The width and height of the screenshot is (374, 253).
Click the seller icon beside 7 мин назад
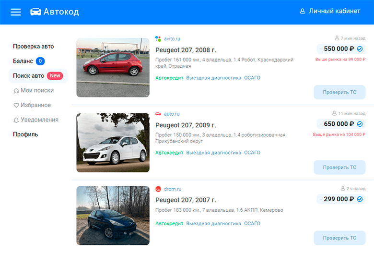click(x=337, y=38)
